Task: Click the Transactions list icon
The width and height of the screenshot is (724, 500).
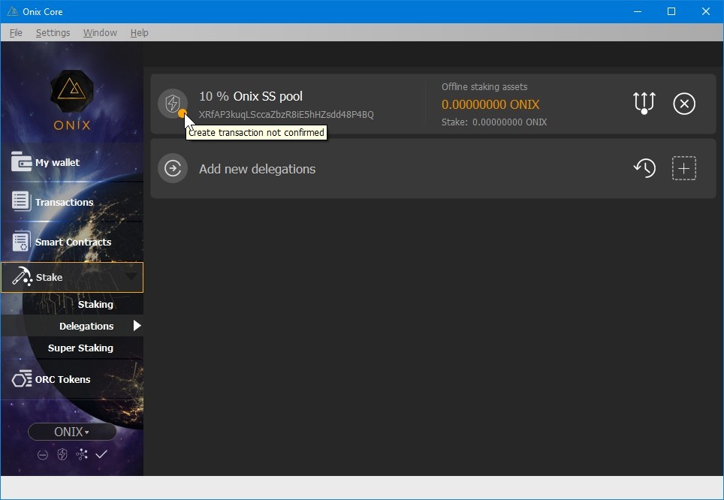Action: pos(21,201)
